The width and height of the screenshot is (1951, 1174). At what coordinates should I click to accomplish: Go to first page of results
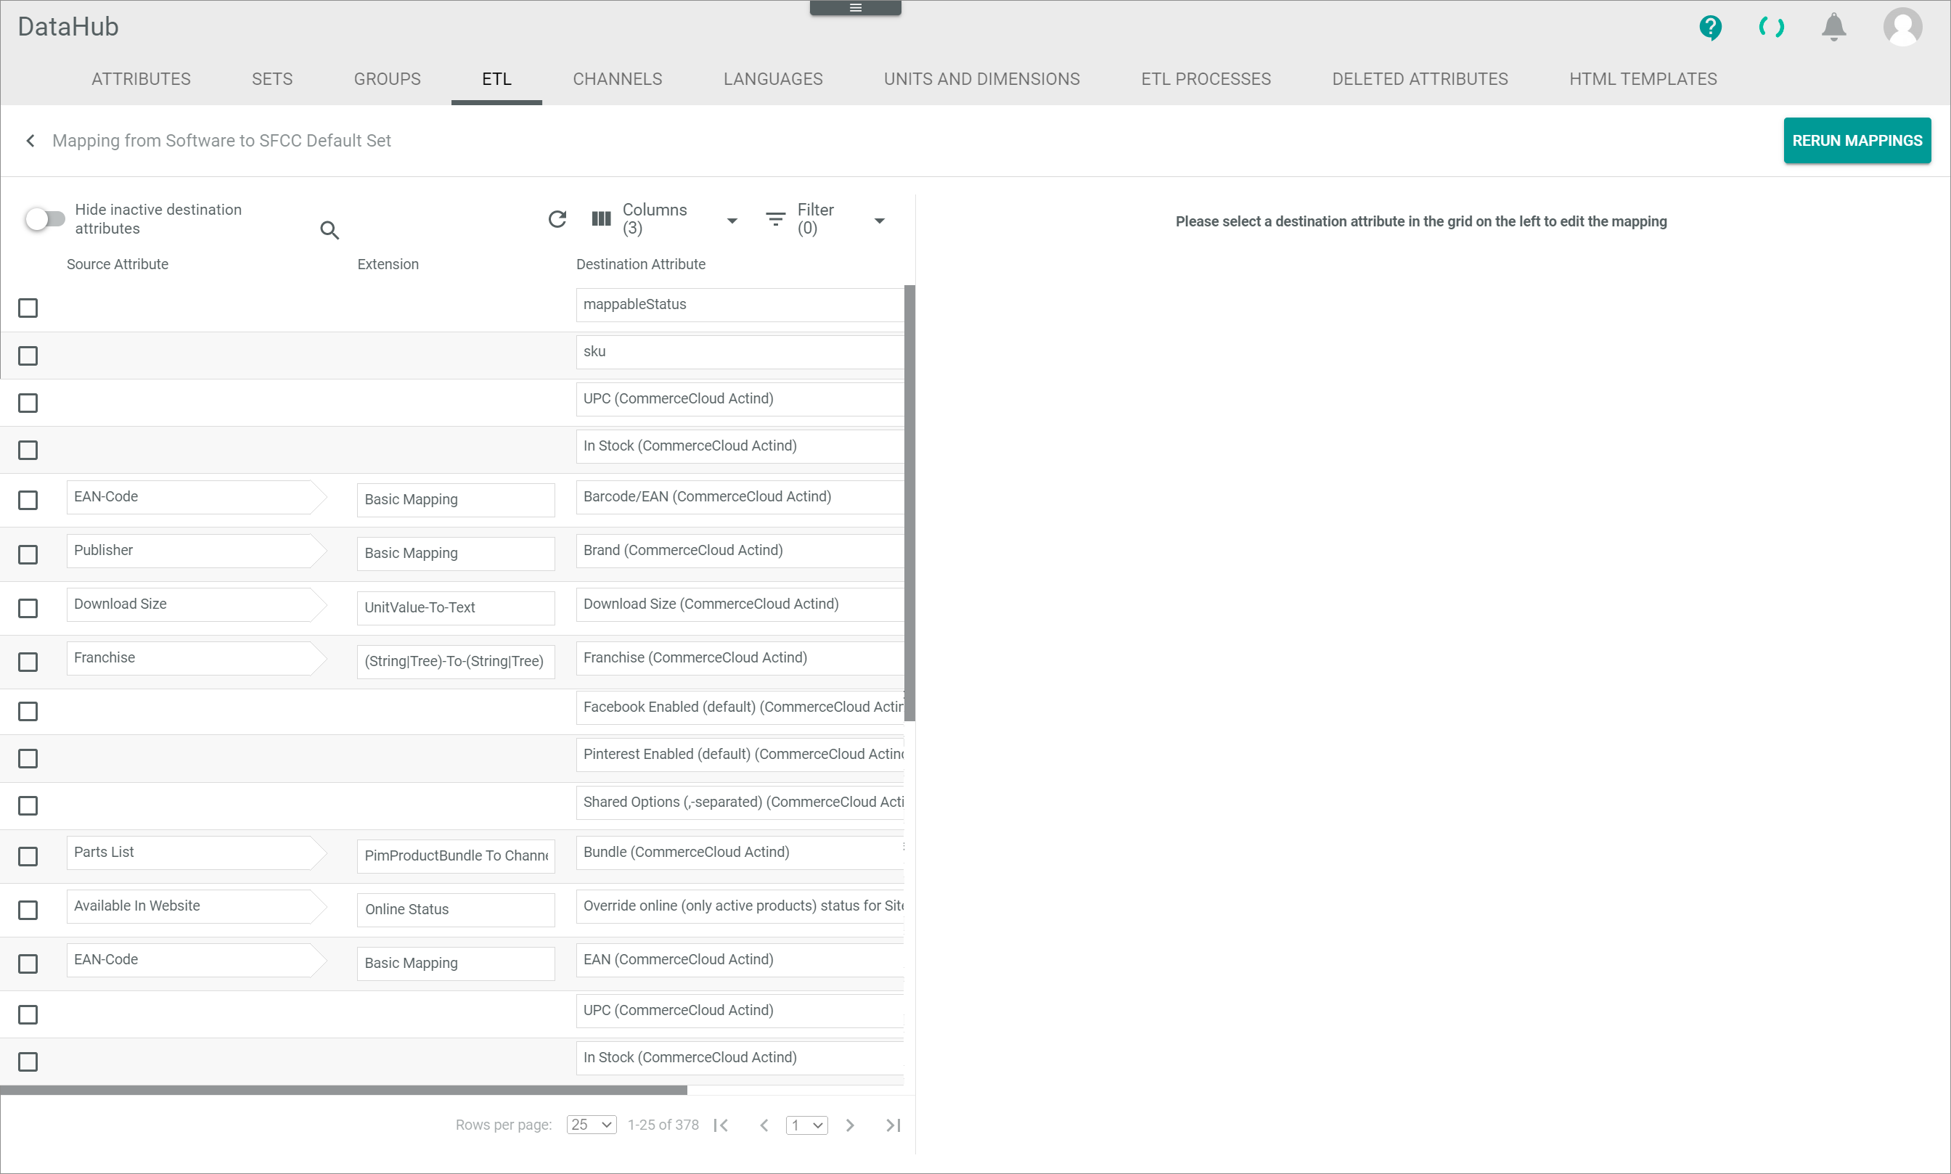point(721,1125)
